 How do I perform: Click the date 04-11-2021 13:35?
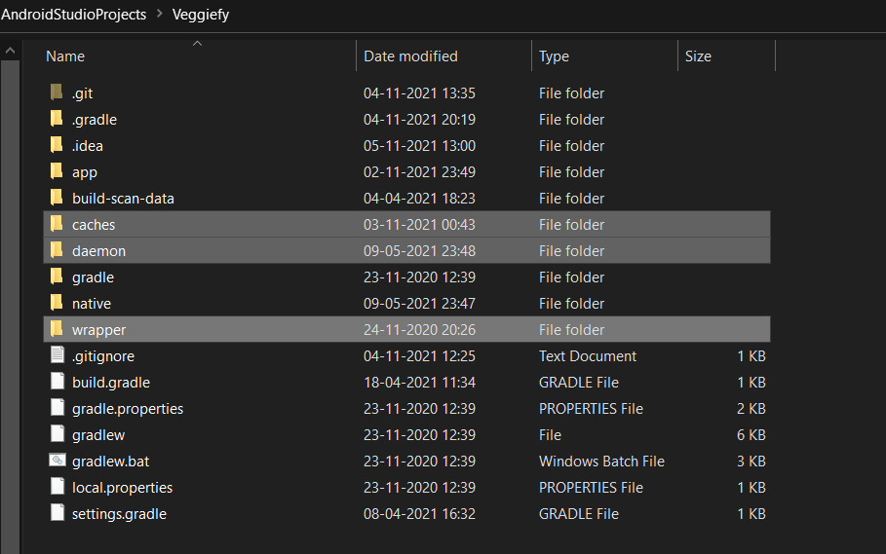point(419,93)
